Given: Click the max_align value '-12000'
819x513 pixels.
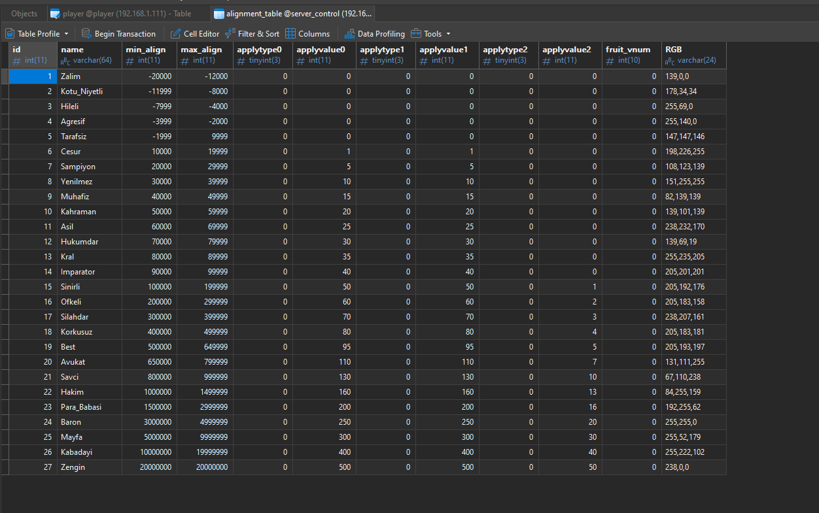Looking at the screenshot, I should click(205, 76).
